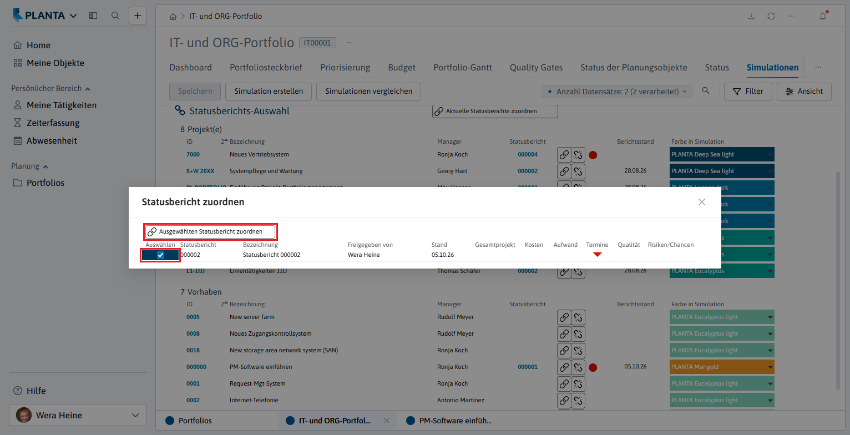Click the link icon in the S+W 20XX row
The height and width of the screenshot is (435, 850).
[564, 171]
